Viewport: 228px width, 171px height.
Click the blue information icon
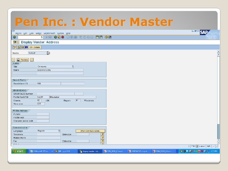click(26, 47)
